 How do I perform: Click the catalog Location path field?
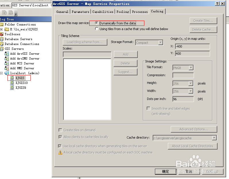click(x=32, y=5)
